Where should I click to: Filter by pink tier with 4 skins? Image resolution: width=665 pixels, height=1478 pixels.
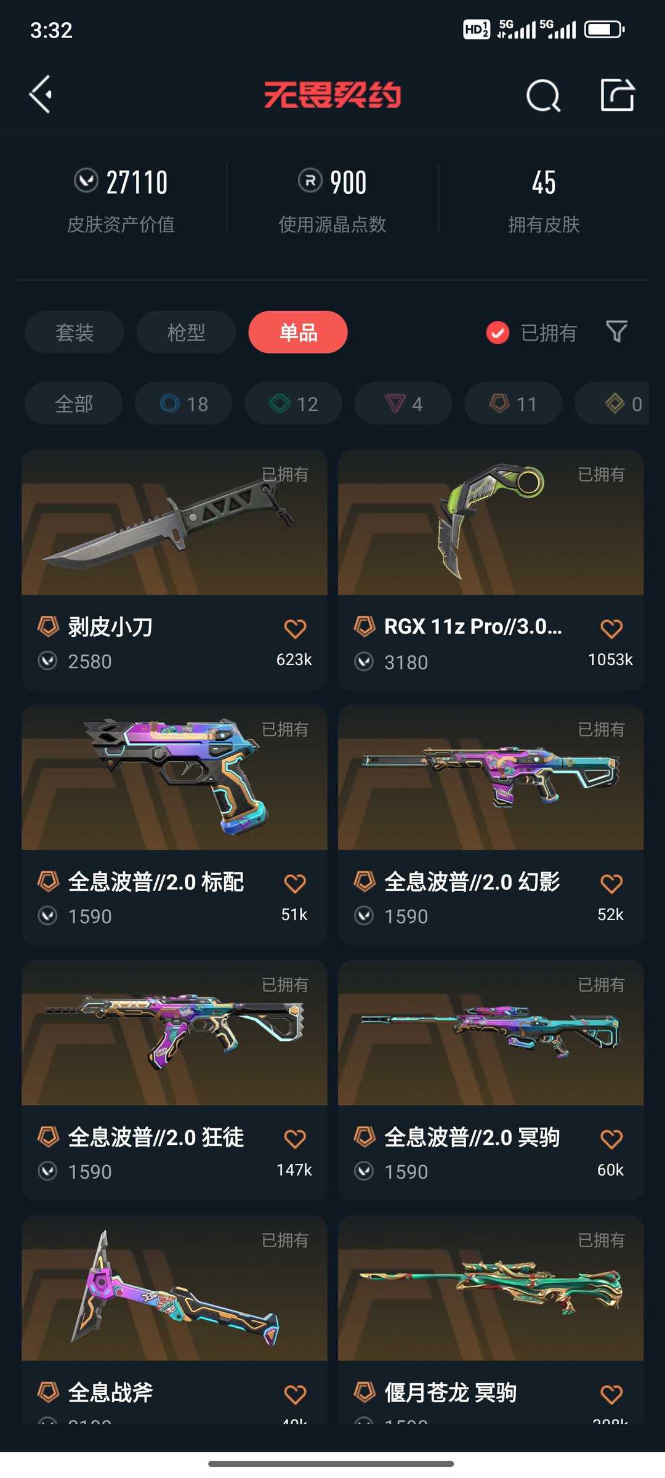pyautogui.click(x=403, y=404)
